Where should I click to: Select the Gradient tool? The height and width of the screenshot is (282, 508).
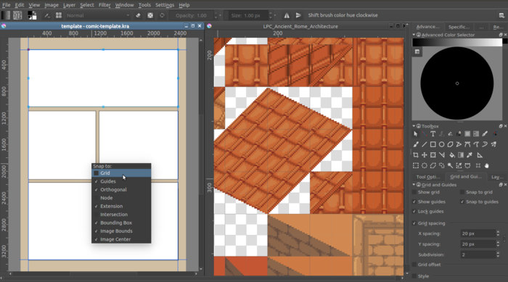461,155
